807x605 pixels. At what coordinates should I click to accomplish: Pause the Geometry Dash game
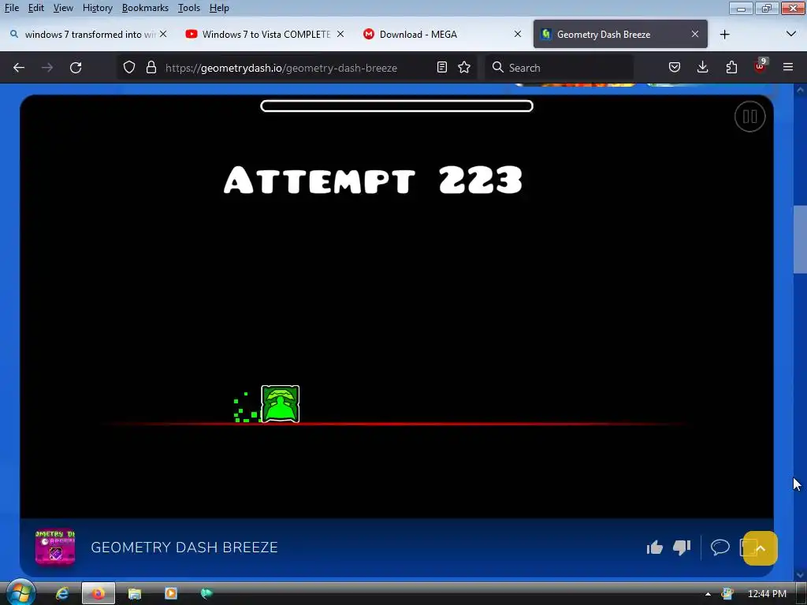tap(750, 117)
